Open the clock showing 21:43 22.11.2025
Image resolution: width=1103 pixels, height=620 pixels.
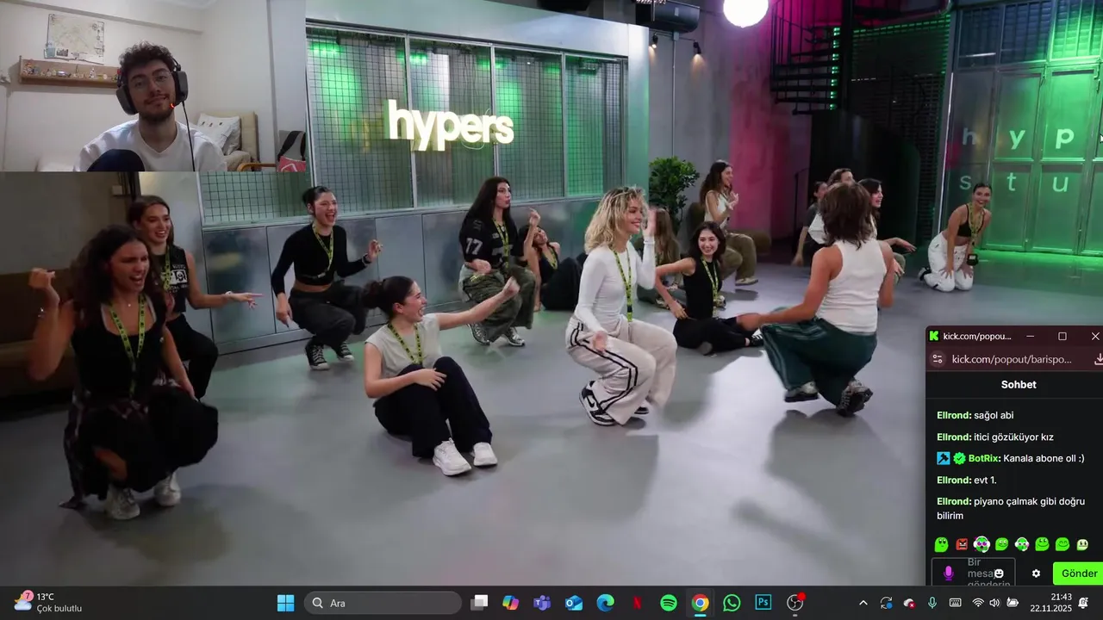[1050, 603]
